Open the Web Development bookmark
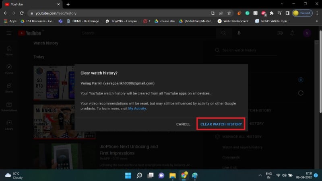322x181 pixels. tap(234, 21)
